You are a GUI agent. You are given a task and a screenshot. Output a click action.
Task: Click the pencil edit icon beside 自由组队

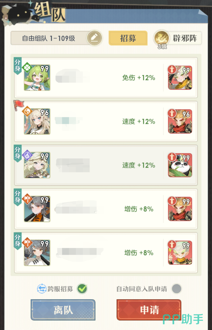coord(94,39)
